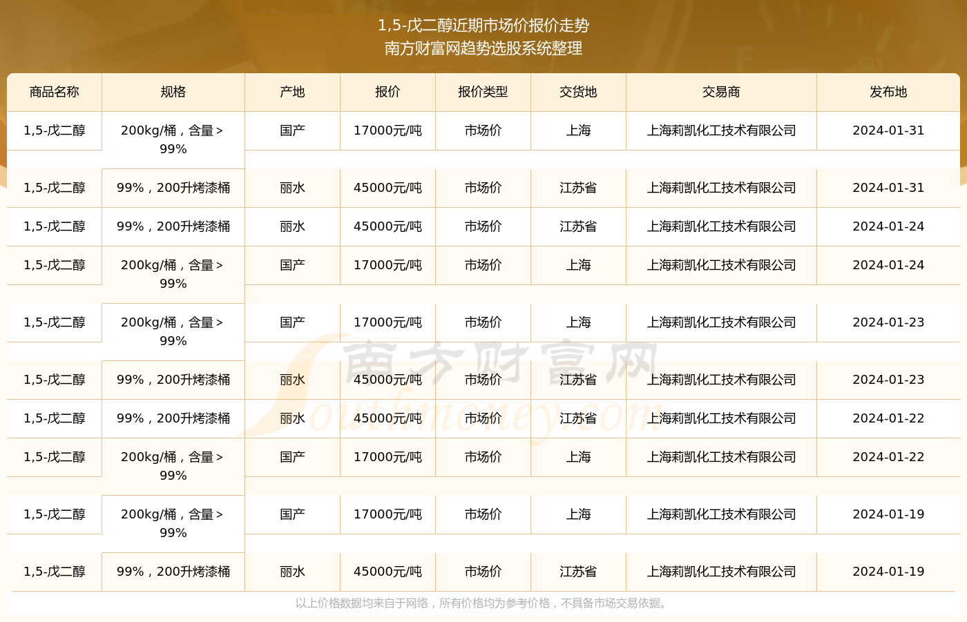
Task: Click 99%，200升烤漆桶 spec in 2024-01-19 row
Action: click(x=173, y=572)
